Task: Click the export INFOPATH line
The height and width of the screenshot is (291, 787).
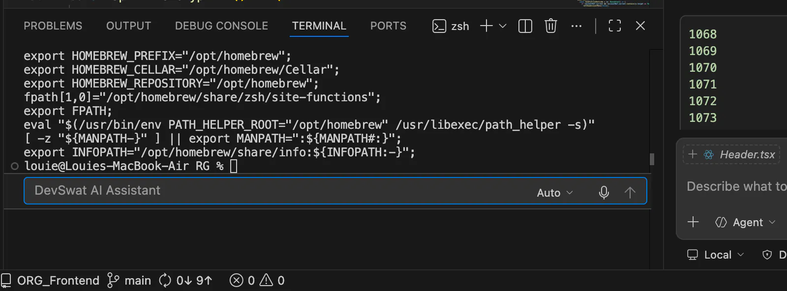Action: click(219, 152)
